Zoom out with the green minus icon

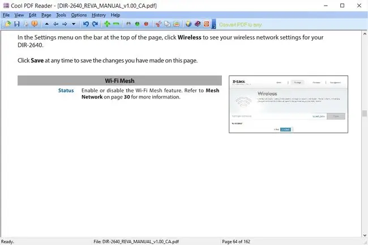click(x=116, y=24)
